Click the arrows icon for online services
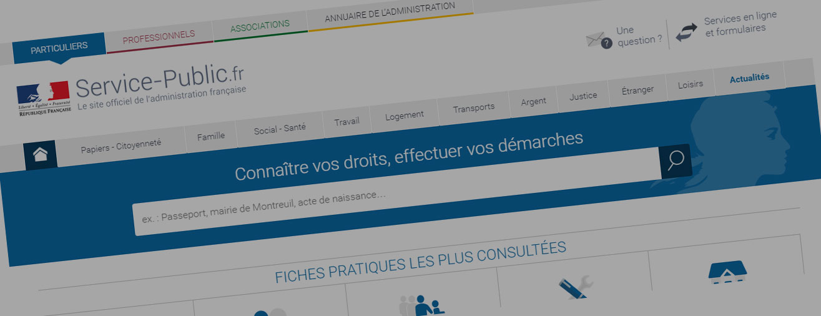The image size is (821, 316). point(687,32)
